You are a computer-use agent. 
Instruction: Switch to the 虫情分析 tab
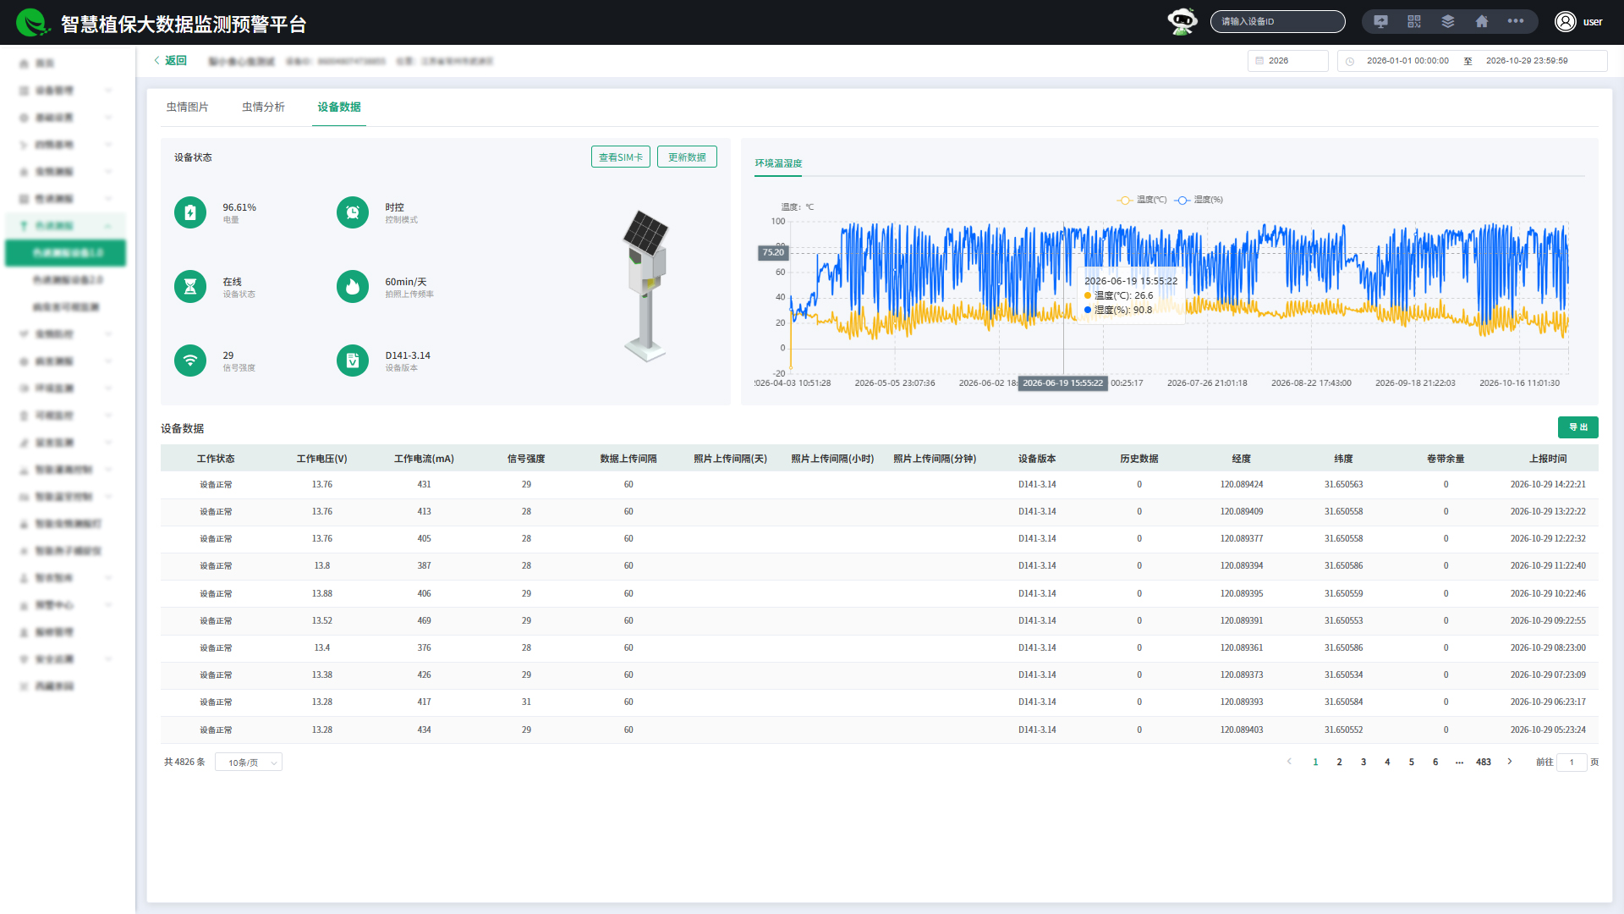263,107
